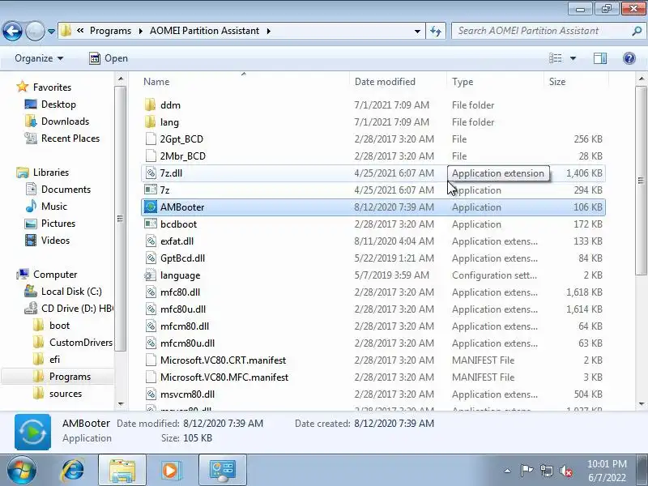Sort by Size column header
The width and height of the screenshot is (648, 486).
pos(557,82)
